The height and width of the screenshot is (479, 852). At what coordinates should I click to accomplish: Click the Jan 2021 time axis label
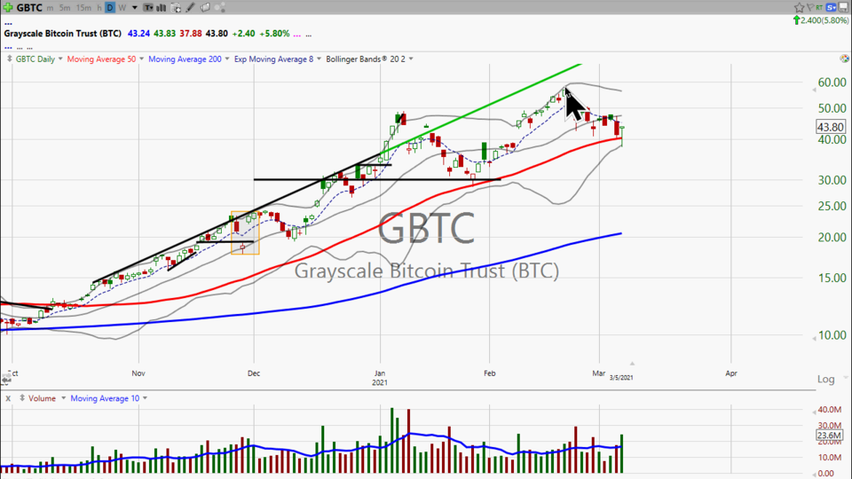pyautogui.click(x=380, y=378)
